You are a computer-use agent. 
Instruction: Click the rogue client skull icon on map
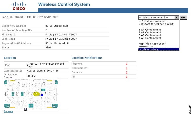tap(26, 109)
